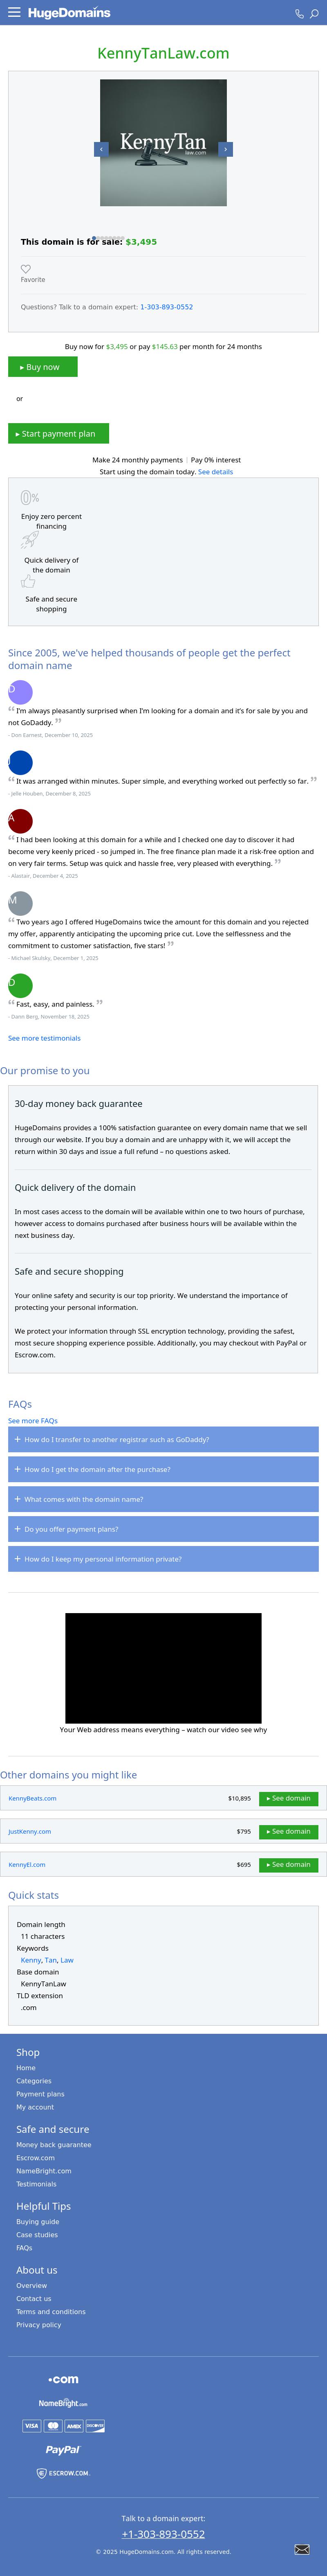Show next domain image with right arrow

pyautogui.click(x=226, y=149)
